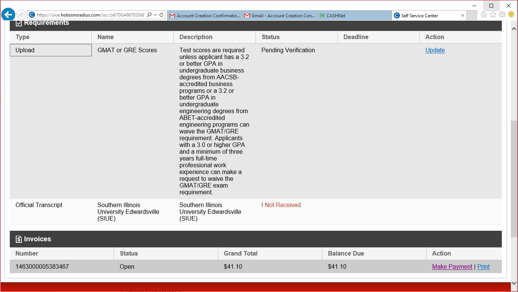The width and height of the screenshot is (518, 292).
Task: Expand the address bar search dropdown arrow
Action: (155, 15)
